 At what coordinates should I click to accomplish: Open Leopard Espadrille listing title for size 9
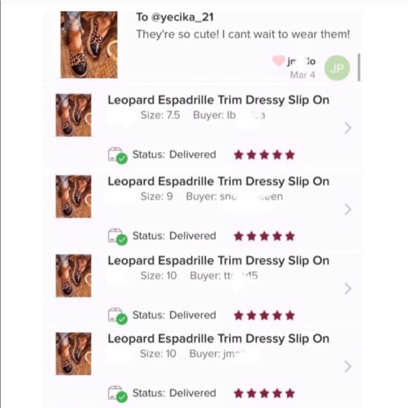pos(219,181)
